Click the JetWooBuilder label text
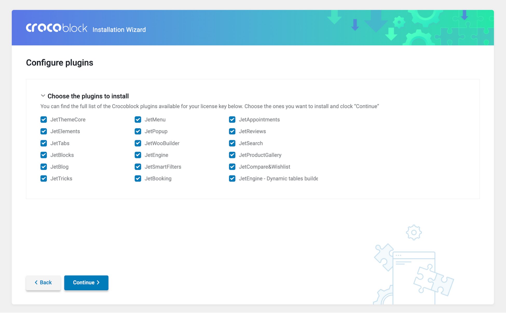Screen dimensions: 506x313 pos(162,143)
